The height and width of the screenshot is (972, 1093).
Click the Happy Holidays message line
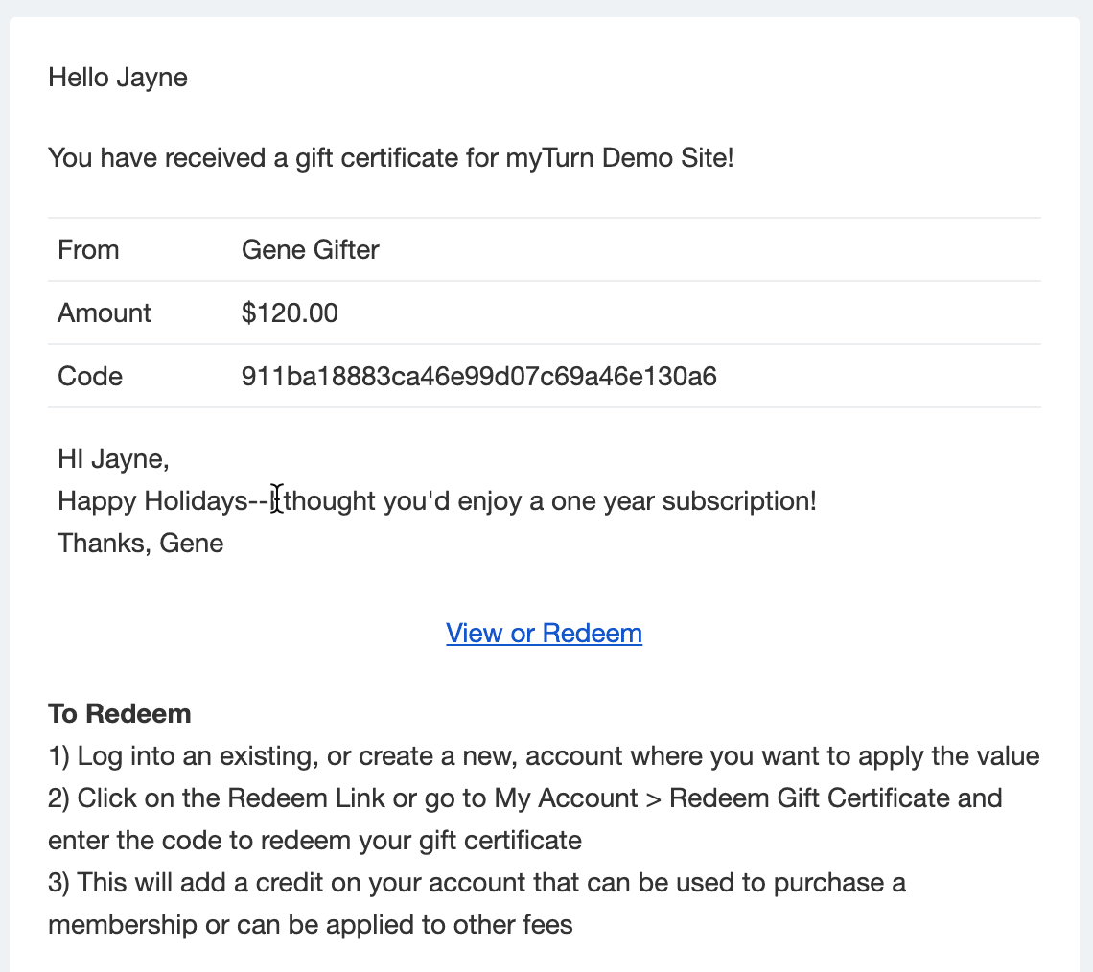point(437,501)
